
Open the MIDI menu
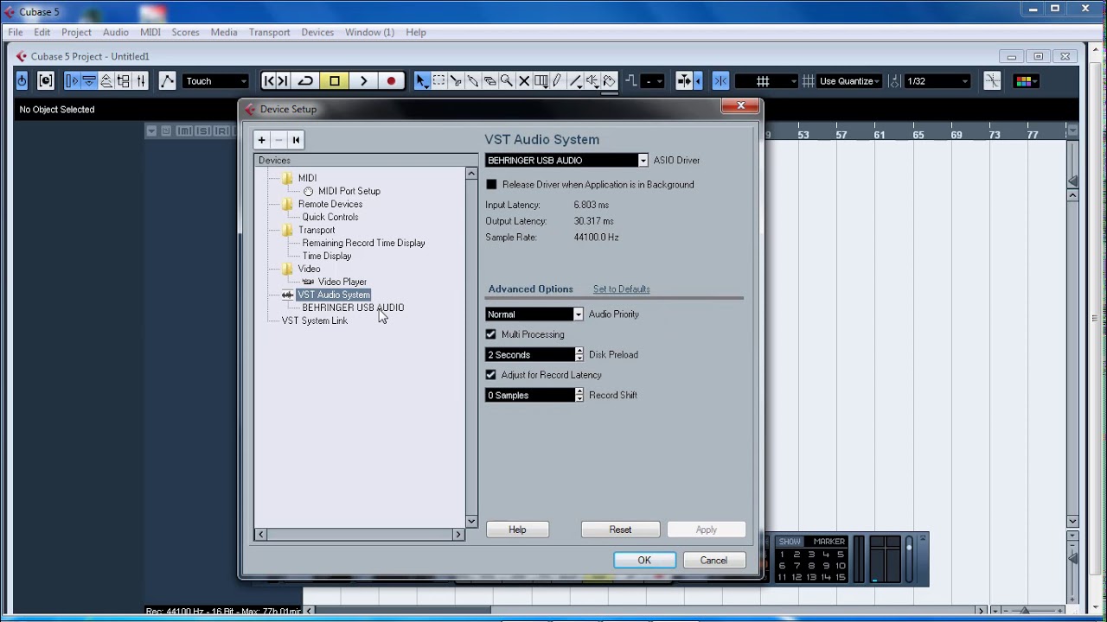click(150, 32)
